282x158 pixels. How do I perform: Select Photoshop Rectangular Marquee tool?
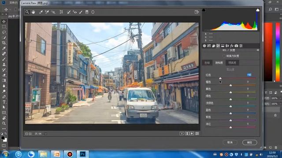point(4,27)
